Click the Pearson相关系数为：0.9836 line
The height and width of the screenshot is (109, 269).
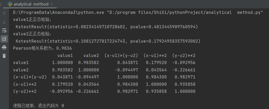click(42, 48)
